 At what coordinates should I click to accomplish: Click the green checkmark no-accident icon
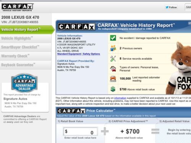[113, 38]
